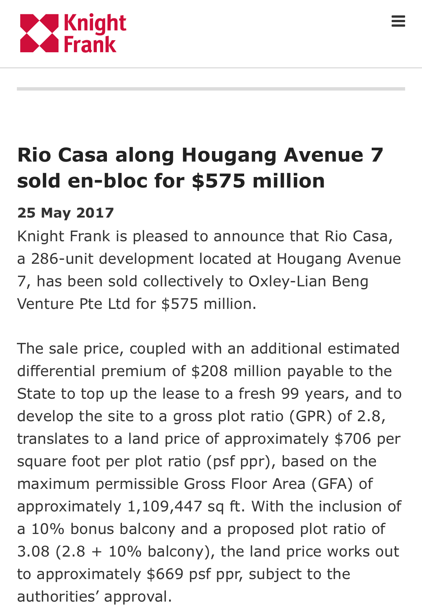The height and width of the screenshot is (614, 422).
Task: Click the Rio Casa article headline
Action: (x=200, y=168)
